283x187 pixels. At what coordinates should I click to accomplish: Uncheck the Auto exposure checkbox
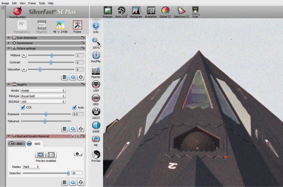74,107
